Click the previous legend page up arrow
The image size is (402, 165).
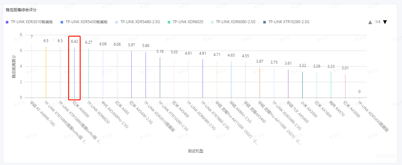point(370,22)
